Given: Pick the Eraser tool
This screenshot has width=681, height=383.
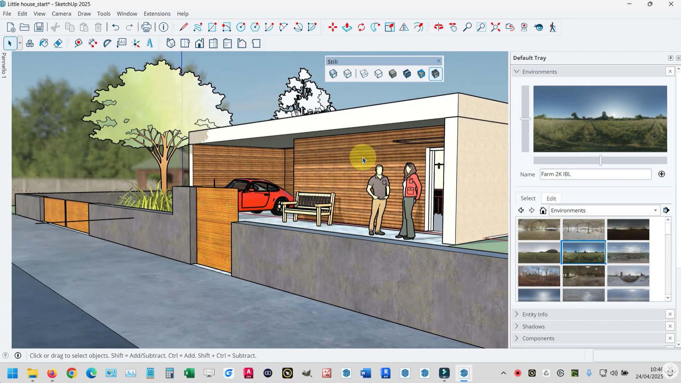Looking at the screenshot, I should [x=58, y=43].
